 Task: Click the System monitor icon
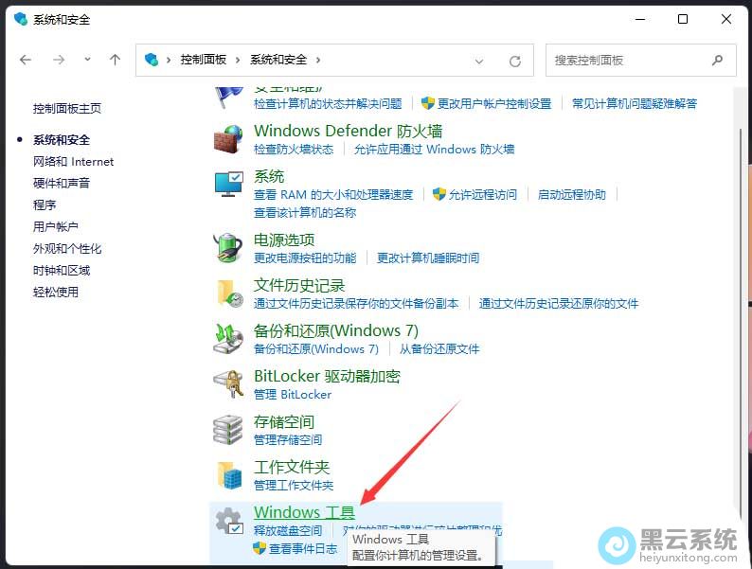pyautogui.click(x=228, y=185)
